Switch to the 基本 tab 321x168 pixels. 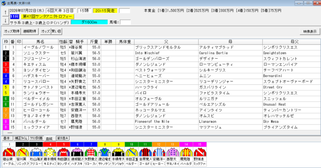click(7, 138)
